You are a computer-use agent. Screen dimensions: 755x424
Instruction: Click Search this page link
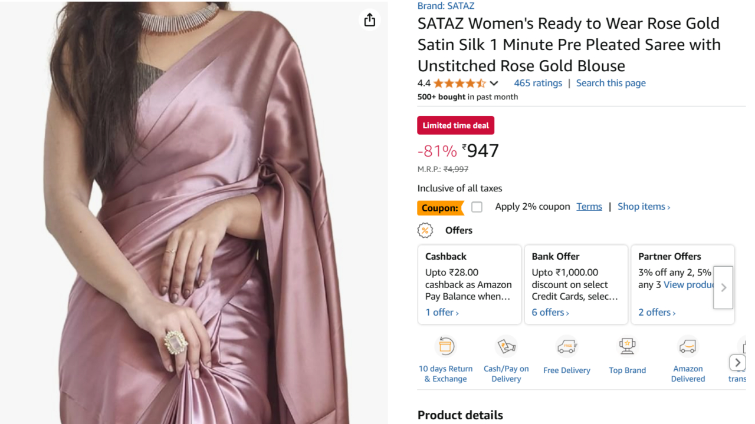pos(610,83)
